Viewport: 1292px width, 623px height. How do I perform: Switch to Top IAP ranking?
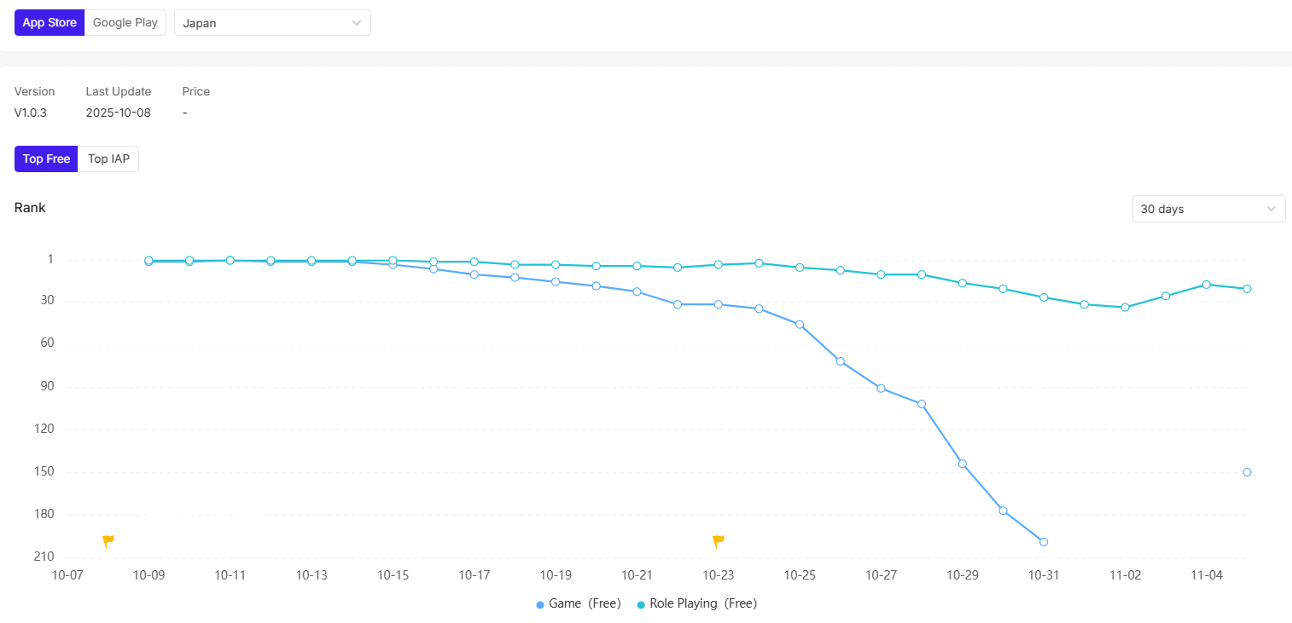[108, 159]
